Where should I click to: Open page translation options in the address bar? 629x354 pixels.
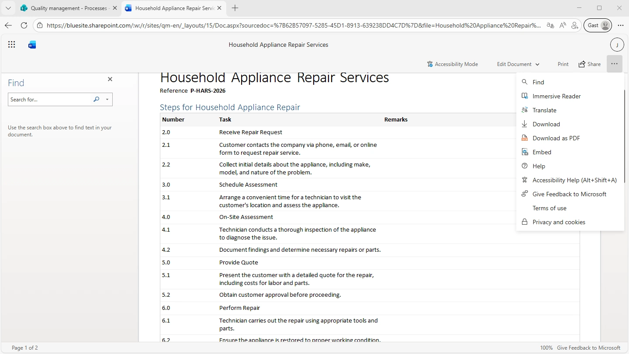tap(550, 25)
